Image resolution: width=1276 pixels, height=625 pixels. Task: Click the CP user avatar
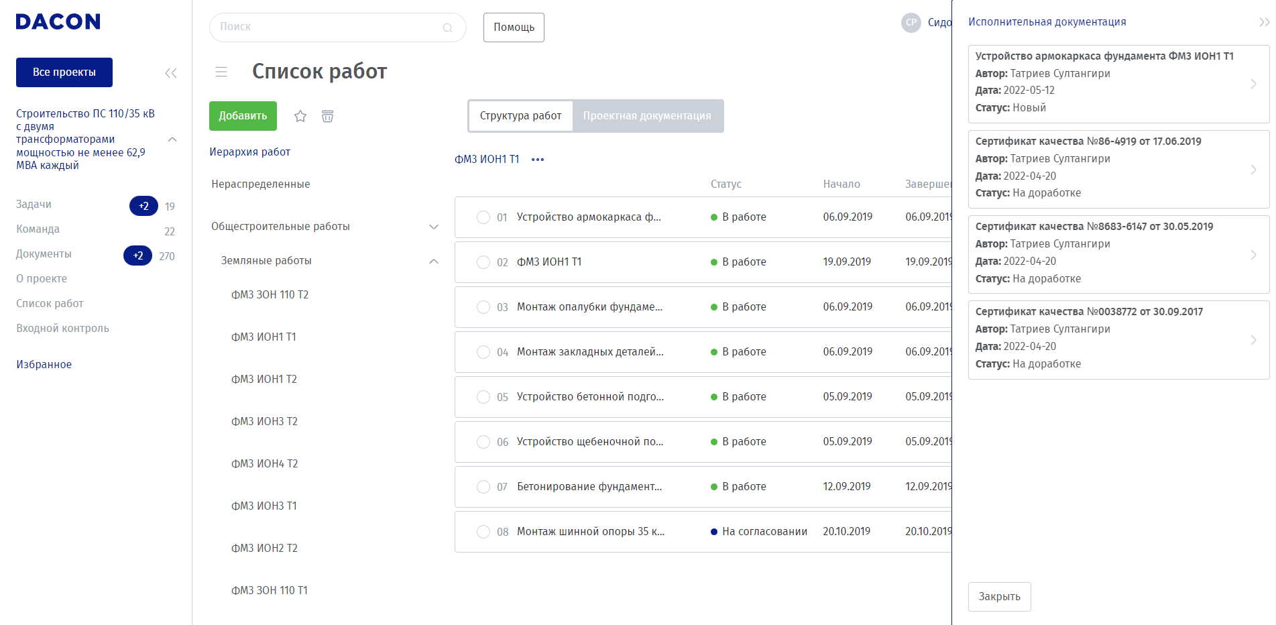pos(911,23)
